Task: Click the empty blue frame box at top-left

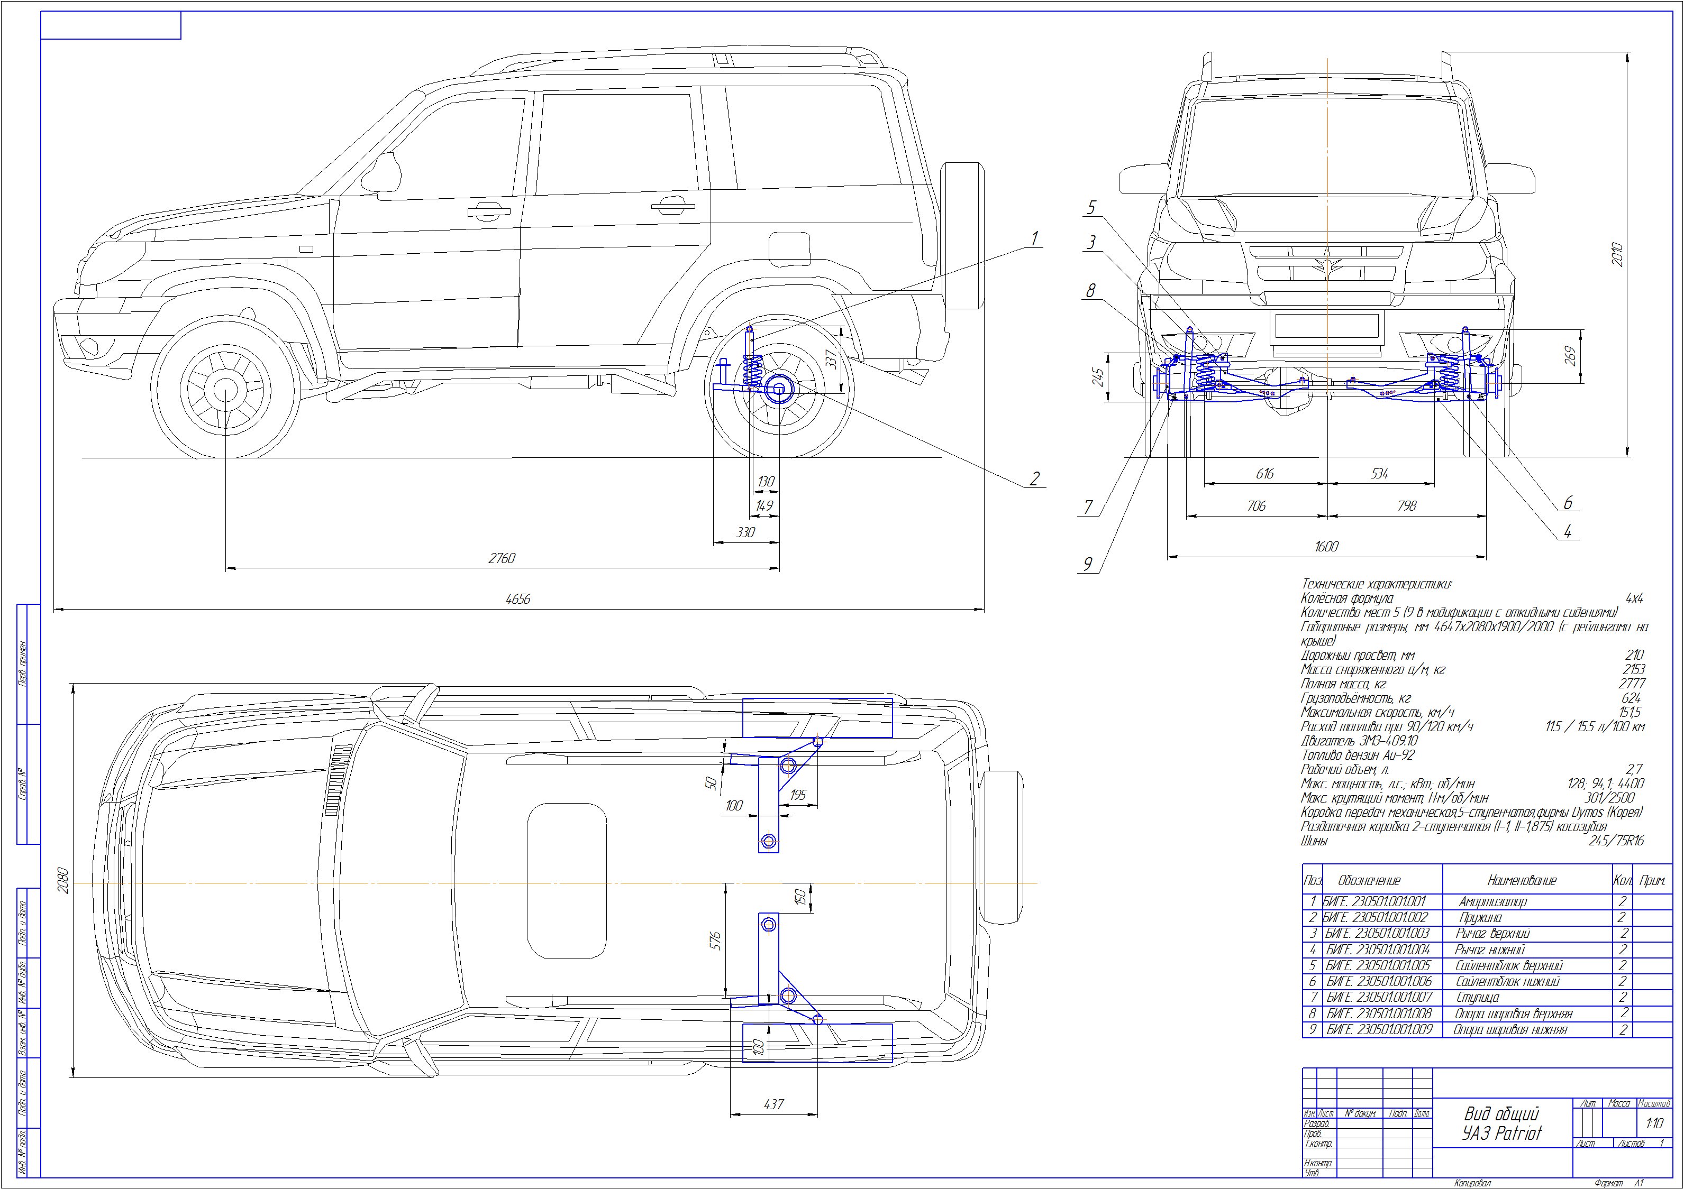Action: pyautogui.click(x=111, y=26)
